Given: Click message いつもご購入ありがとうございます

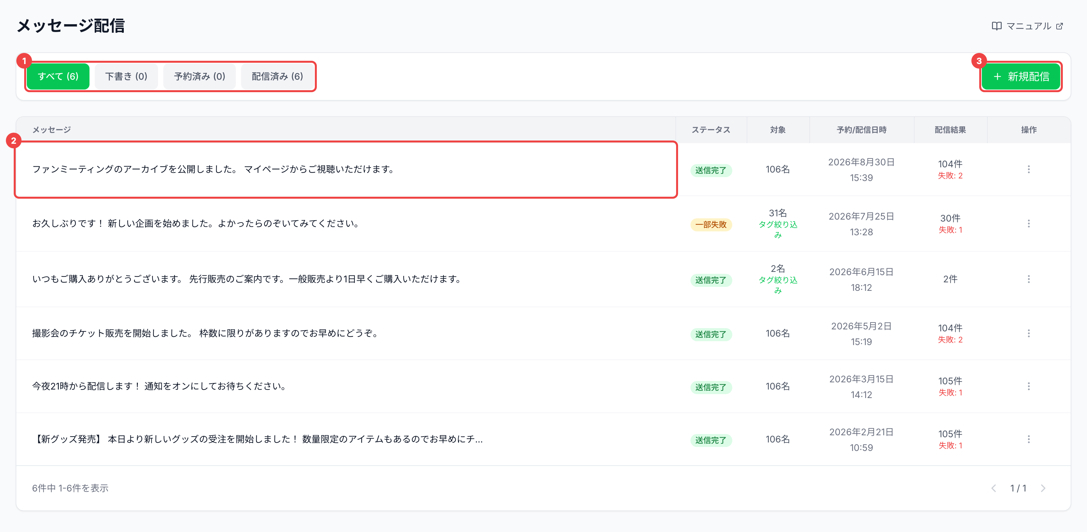Looking at the screenshot, I should click(x=247, y=279).
